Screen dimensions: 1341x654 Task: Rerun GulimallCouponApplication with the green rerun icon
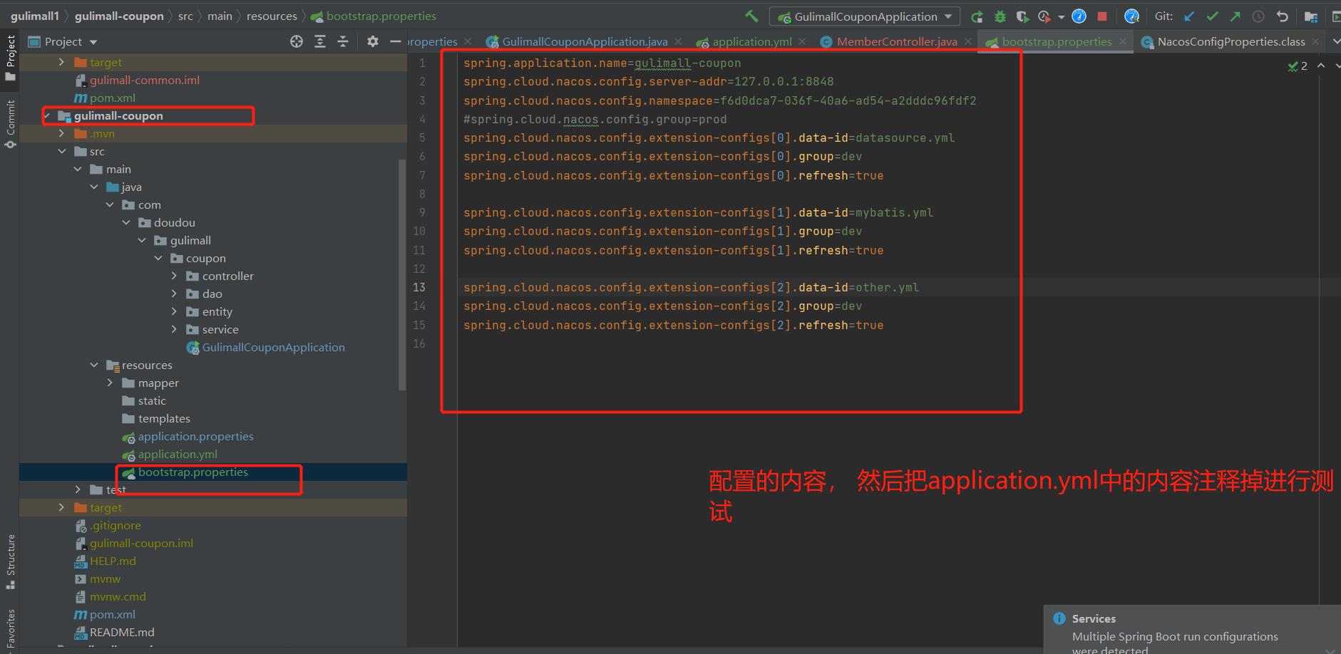tap(977, 16)
